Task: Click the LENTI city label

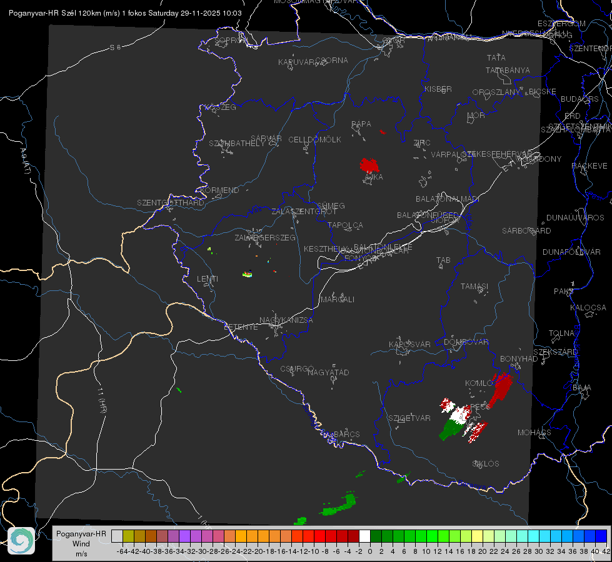Action: (208, 279)
